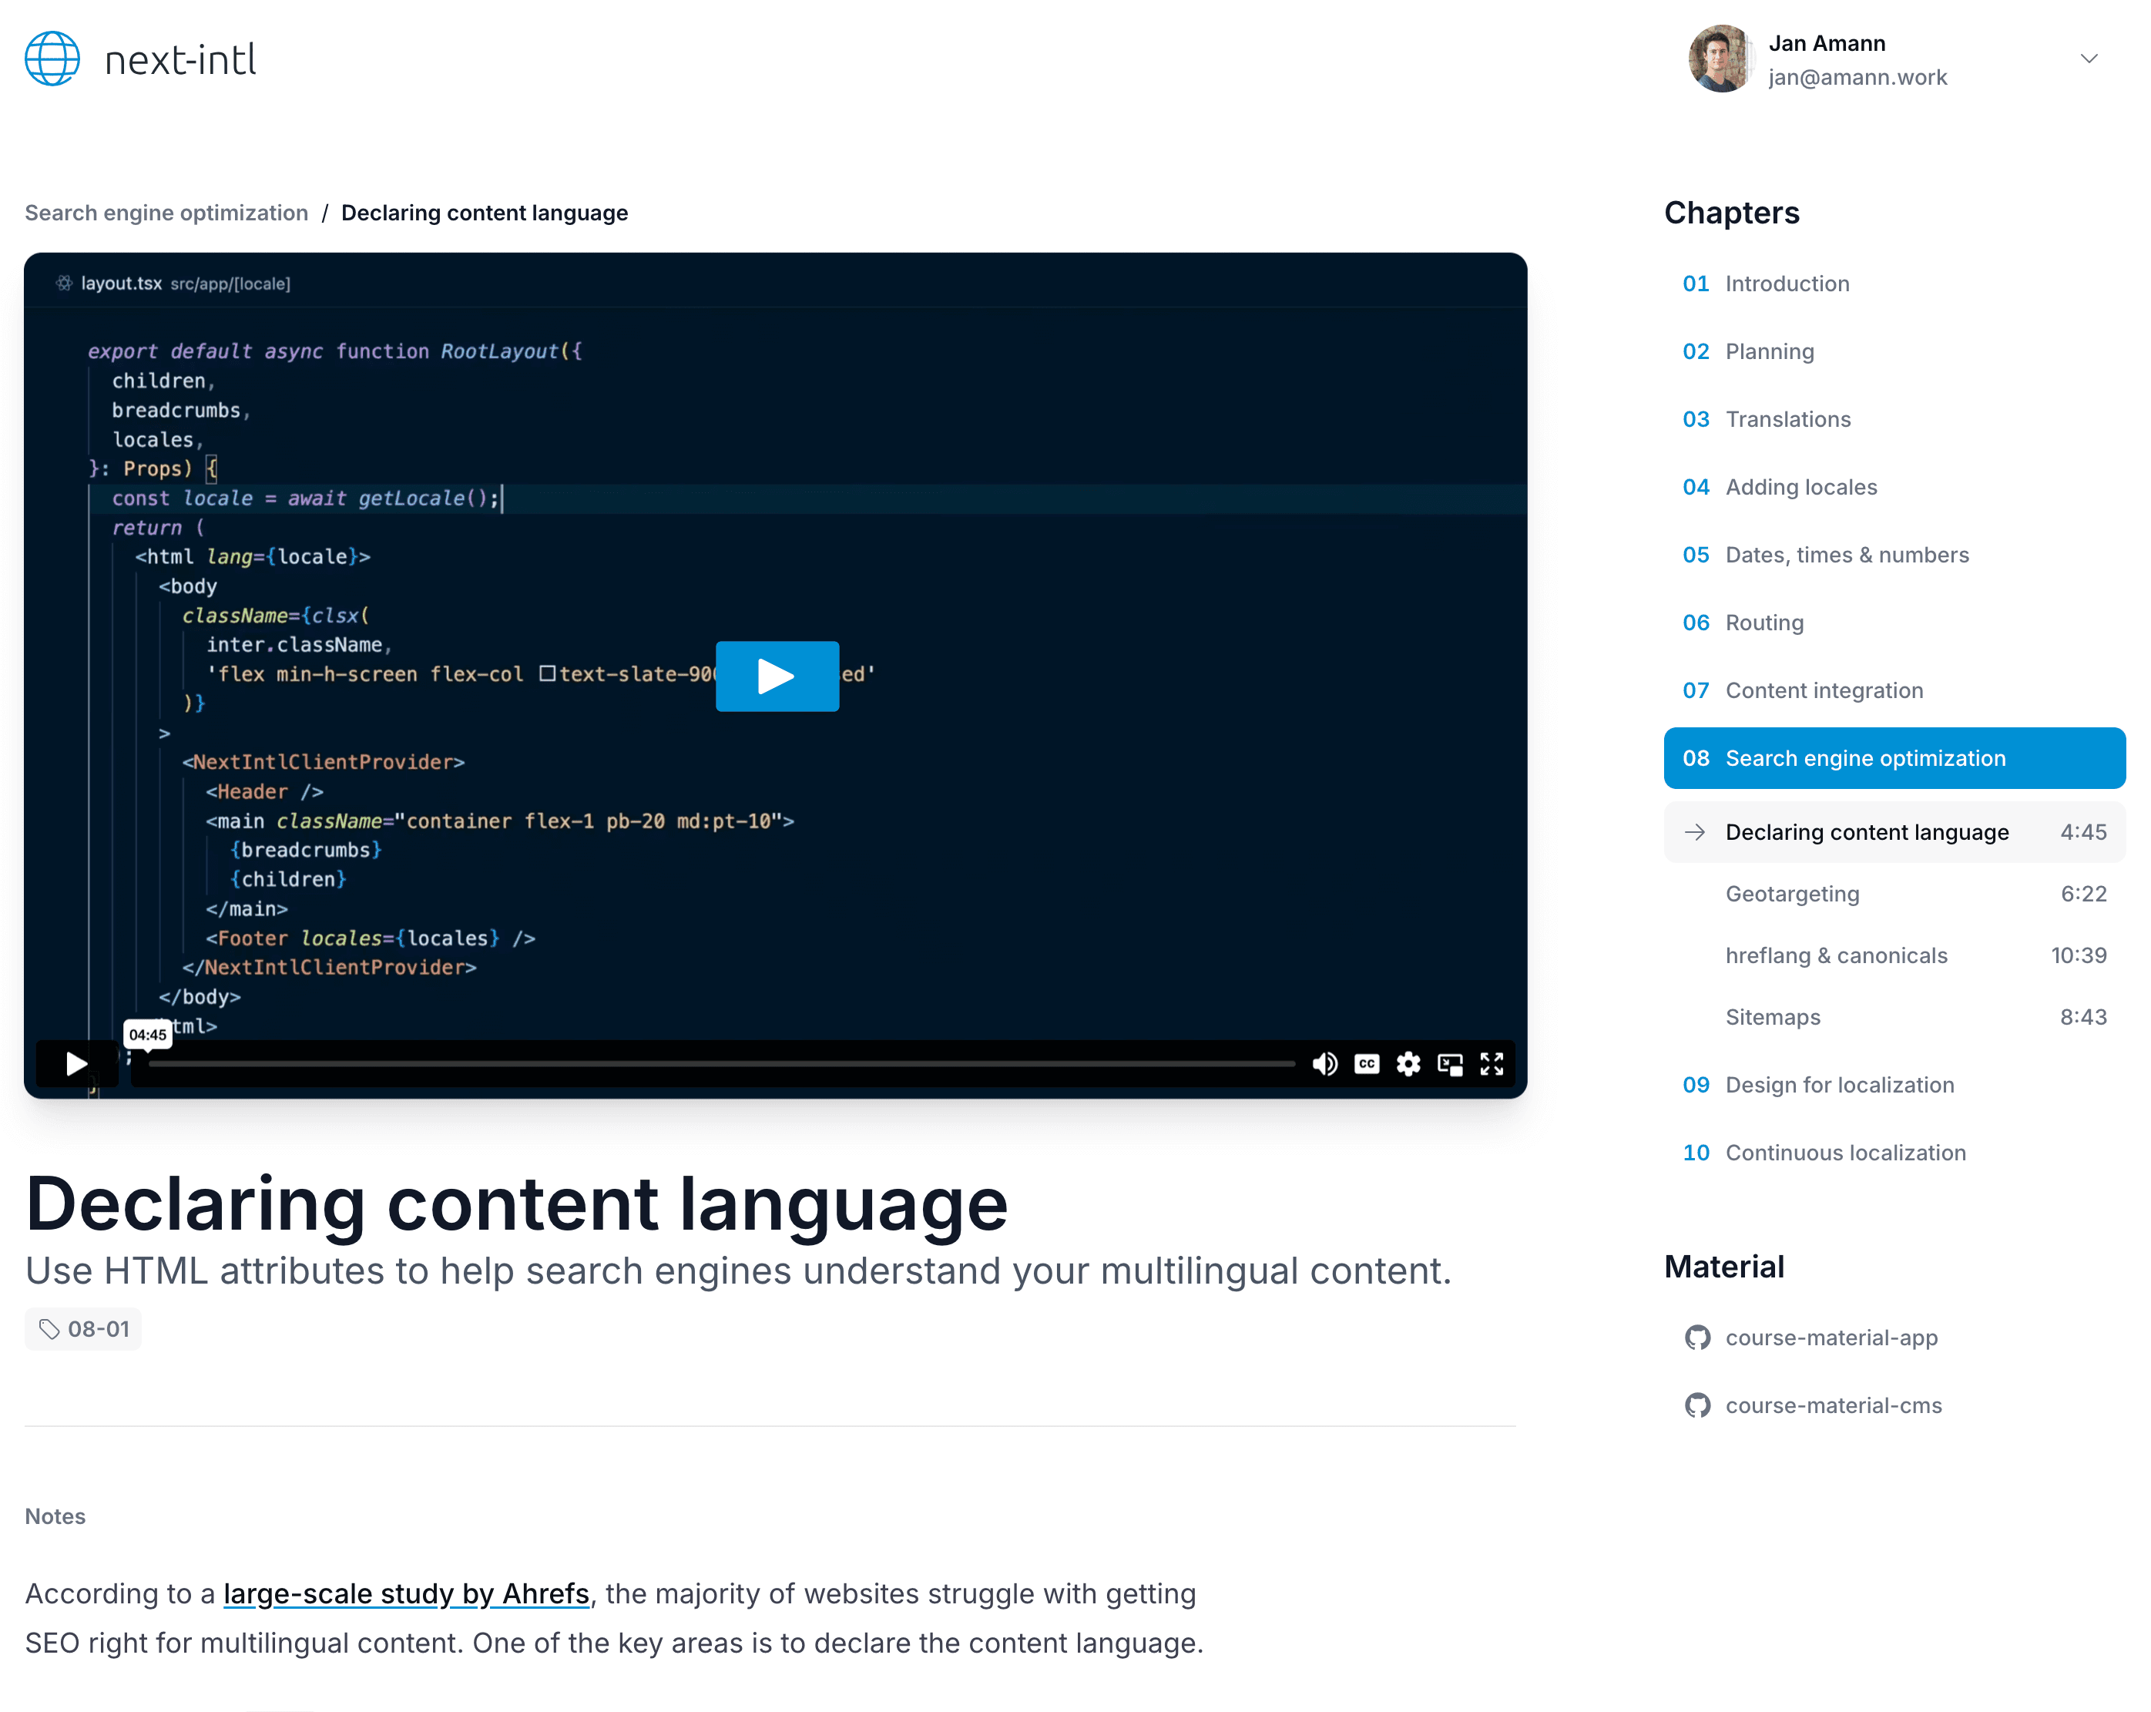The height and width of the screenshot is (1712, 2151).
Task: Click the Search engine optimization breadcrumb
Action: click(x=166, y=213)
